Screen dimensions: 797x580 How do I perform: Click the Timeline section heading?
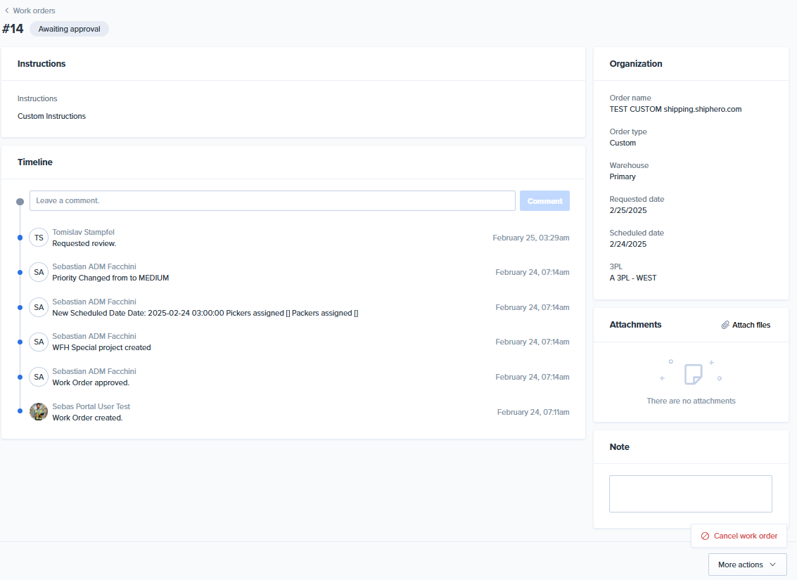point(35,162)
